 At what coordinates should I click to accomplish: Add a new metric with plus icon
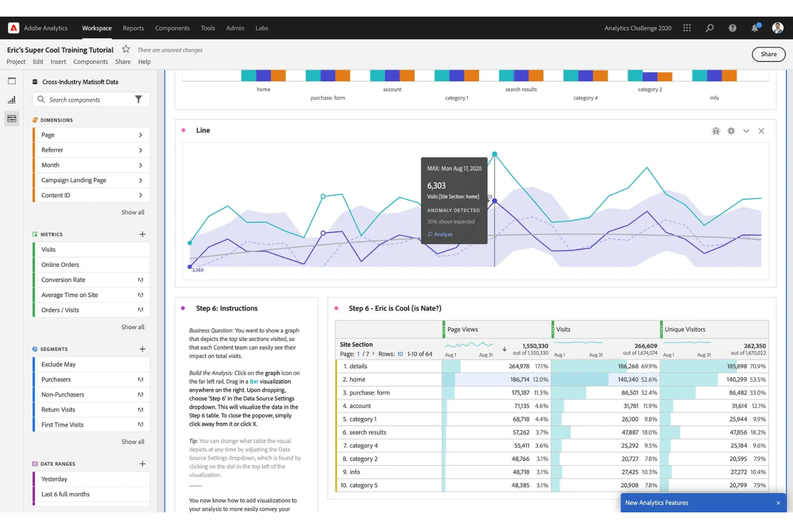coord(143,234)
